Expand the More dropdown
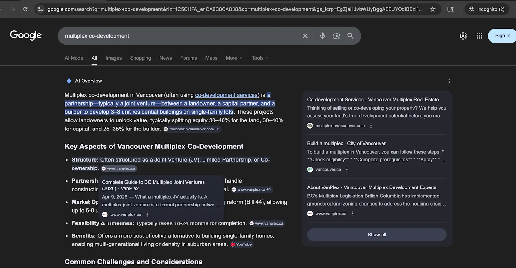Viewport: 516px width, 268px height. point(234,58)
